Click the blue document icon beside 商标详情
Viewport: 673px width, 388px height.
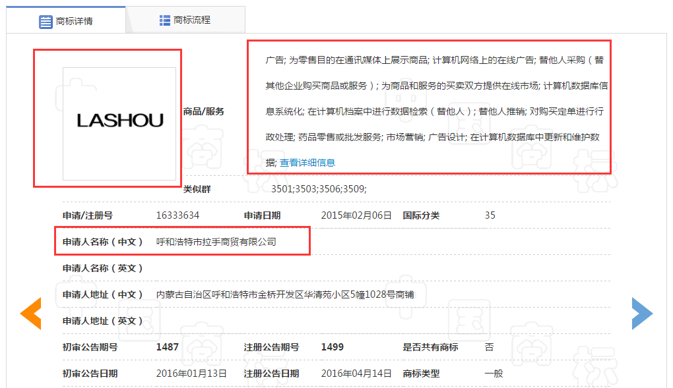click(46, 22)
